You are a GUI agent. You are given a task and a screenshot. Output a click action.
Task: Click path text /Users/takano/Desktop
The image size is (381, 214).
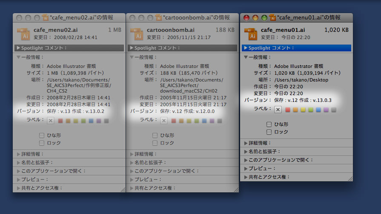301,80
